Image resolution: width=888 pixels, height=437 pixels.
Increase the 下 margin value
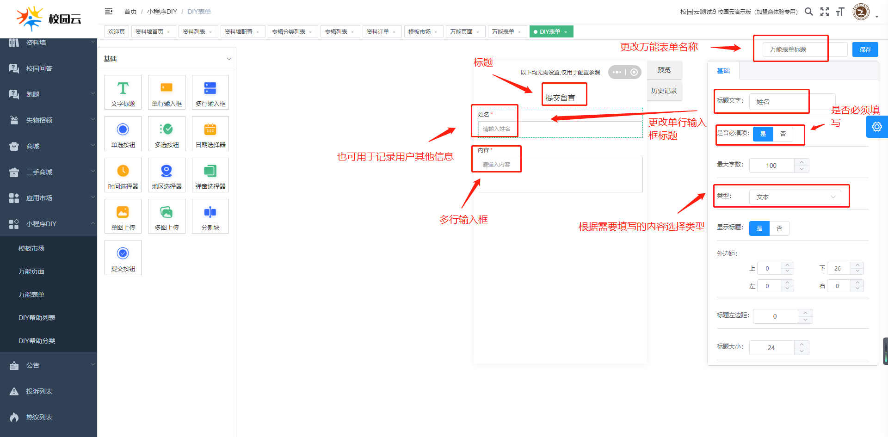coord(857,265)
